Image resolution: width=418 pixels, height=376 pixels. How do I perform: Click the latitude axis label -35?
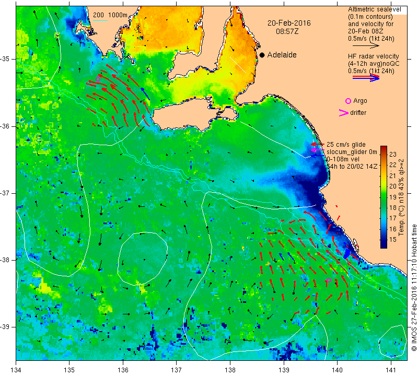click(x=5, y=59)
